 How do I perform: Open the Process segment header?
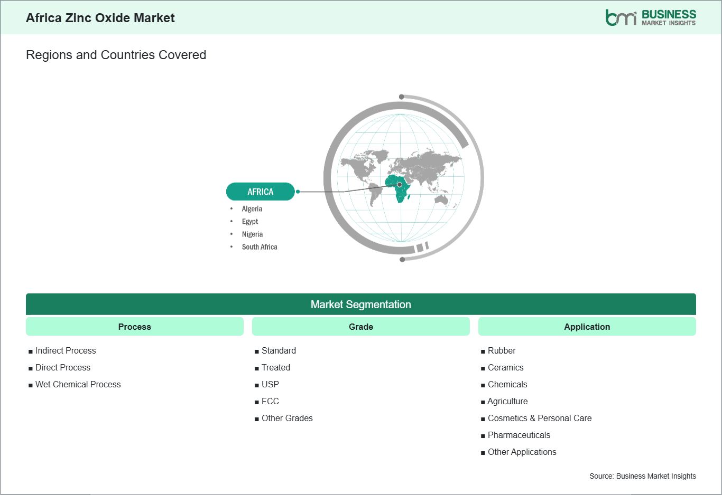coord(135,327)
